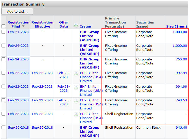The height and width of the screenshot is (139, 189).
Task: Open the Registration Filed date in the 997.94 row
Action: 18,73
